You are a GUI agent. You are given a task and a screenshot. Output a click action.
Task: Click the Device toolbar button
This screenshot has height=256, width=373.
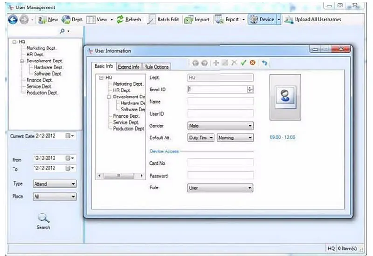262,20
